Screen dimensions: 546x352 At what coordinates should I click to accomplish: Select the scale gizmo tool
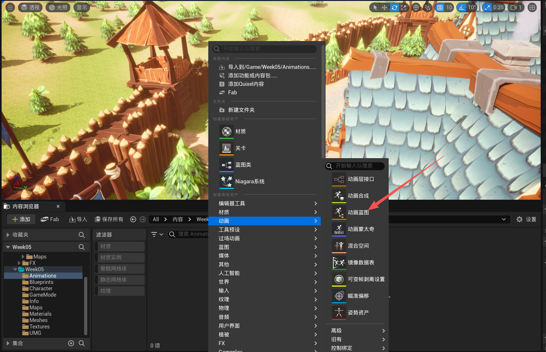[404, 7]
